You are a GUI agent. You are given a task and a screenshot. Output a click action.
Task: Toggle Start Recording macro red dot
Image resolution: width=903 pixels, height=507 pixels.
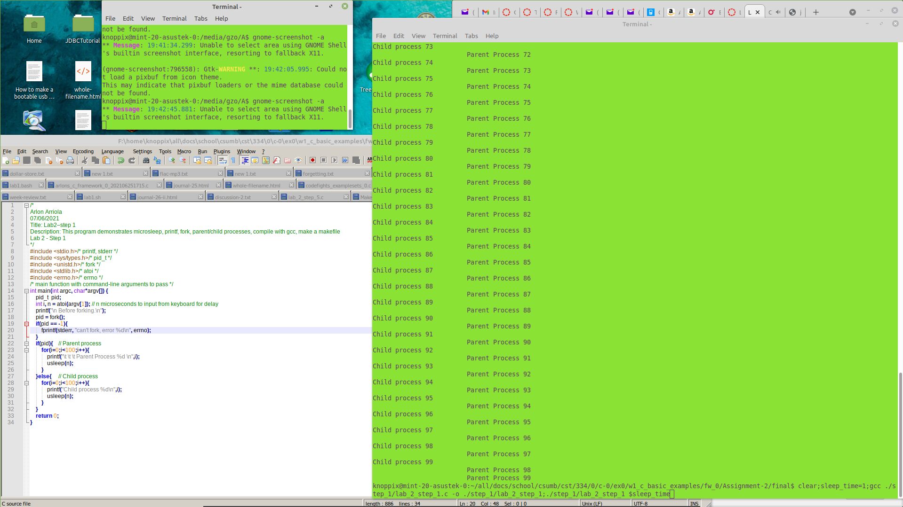(x=312, y=161)
